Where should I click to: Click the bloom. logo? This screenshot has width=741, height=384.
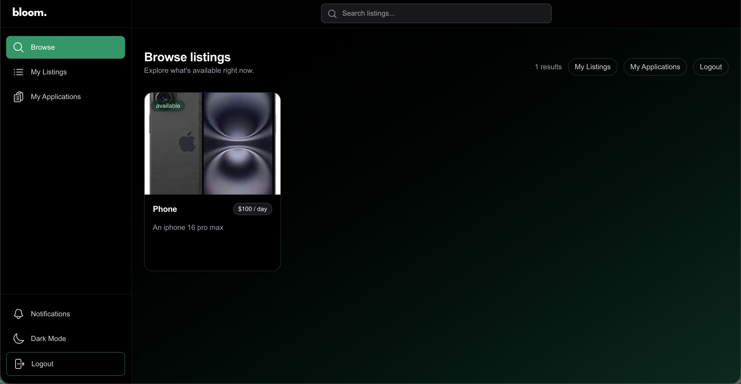pyautogui.click(x=29, y=12)
